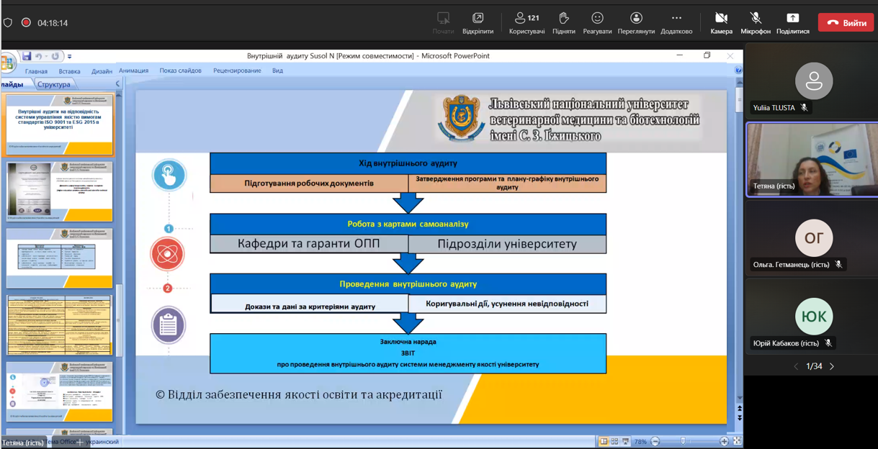Click the next slide double-arrow button
This screenshot has height=449, width=878.
(739, 418)
